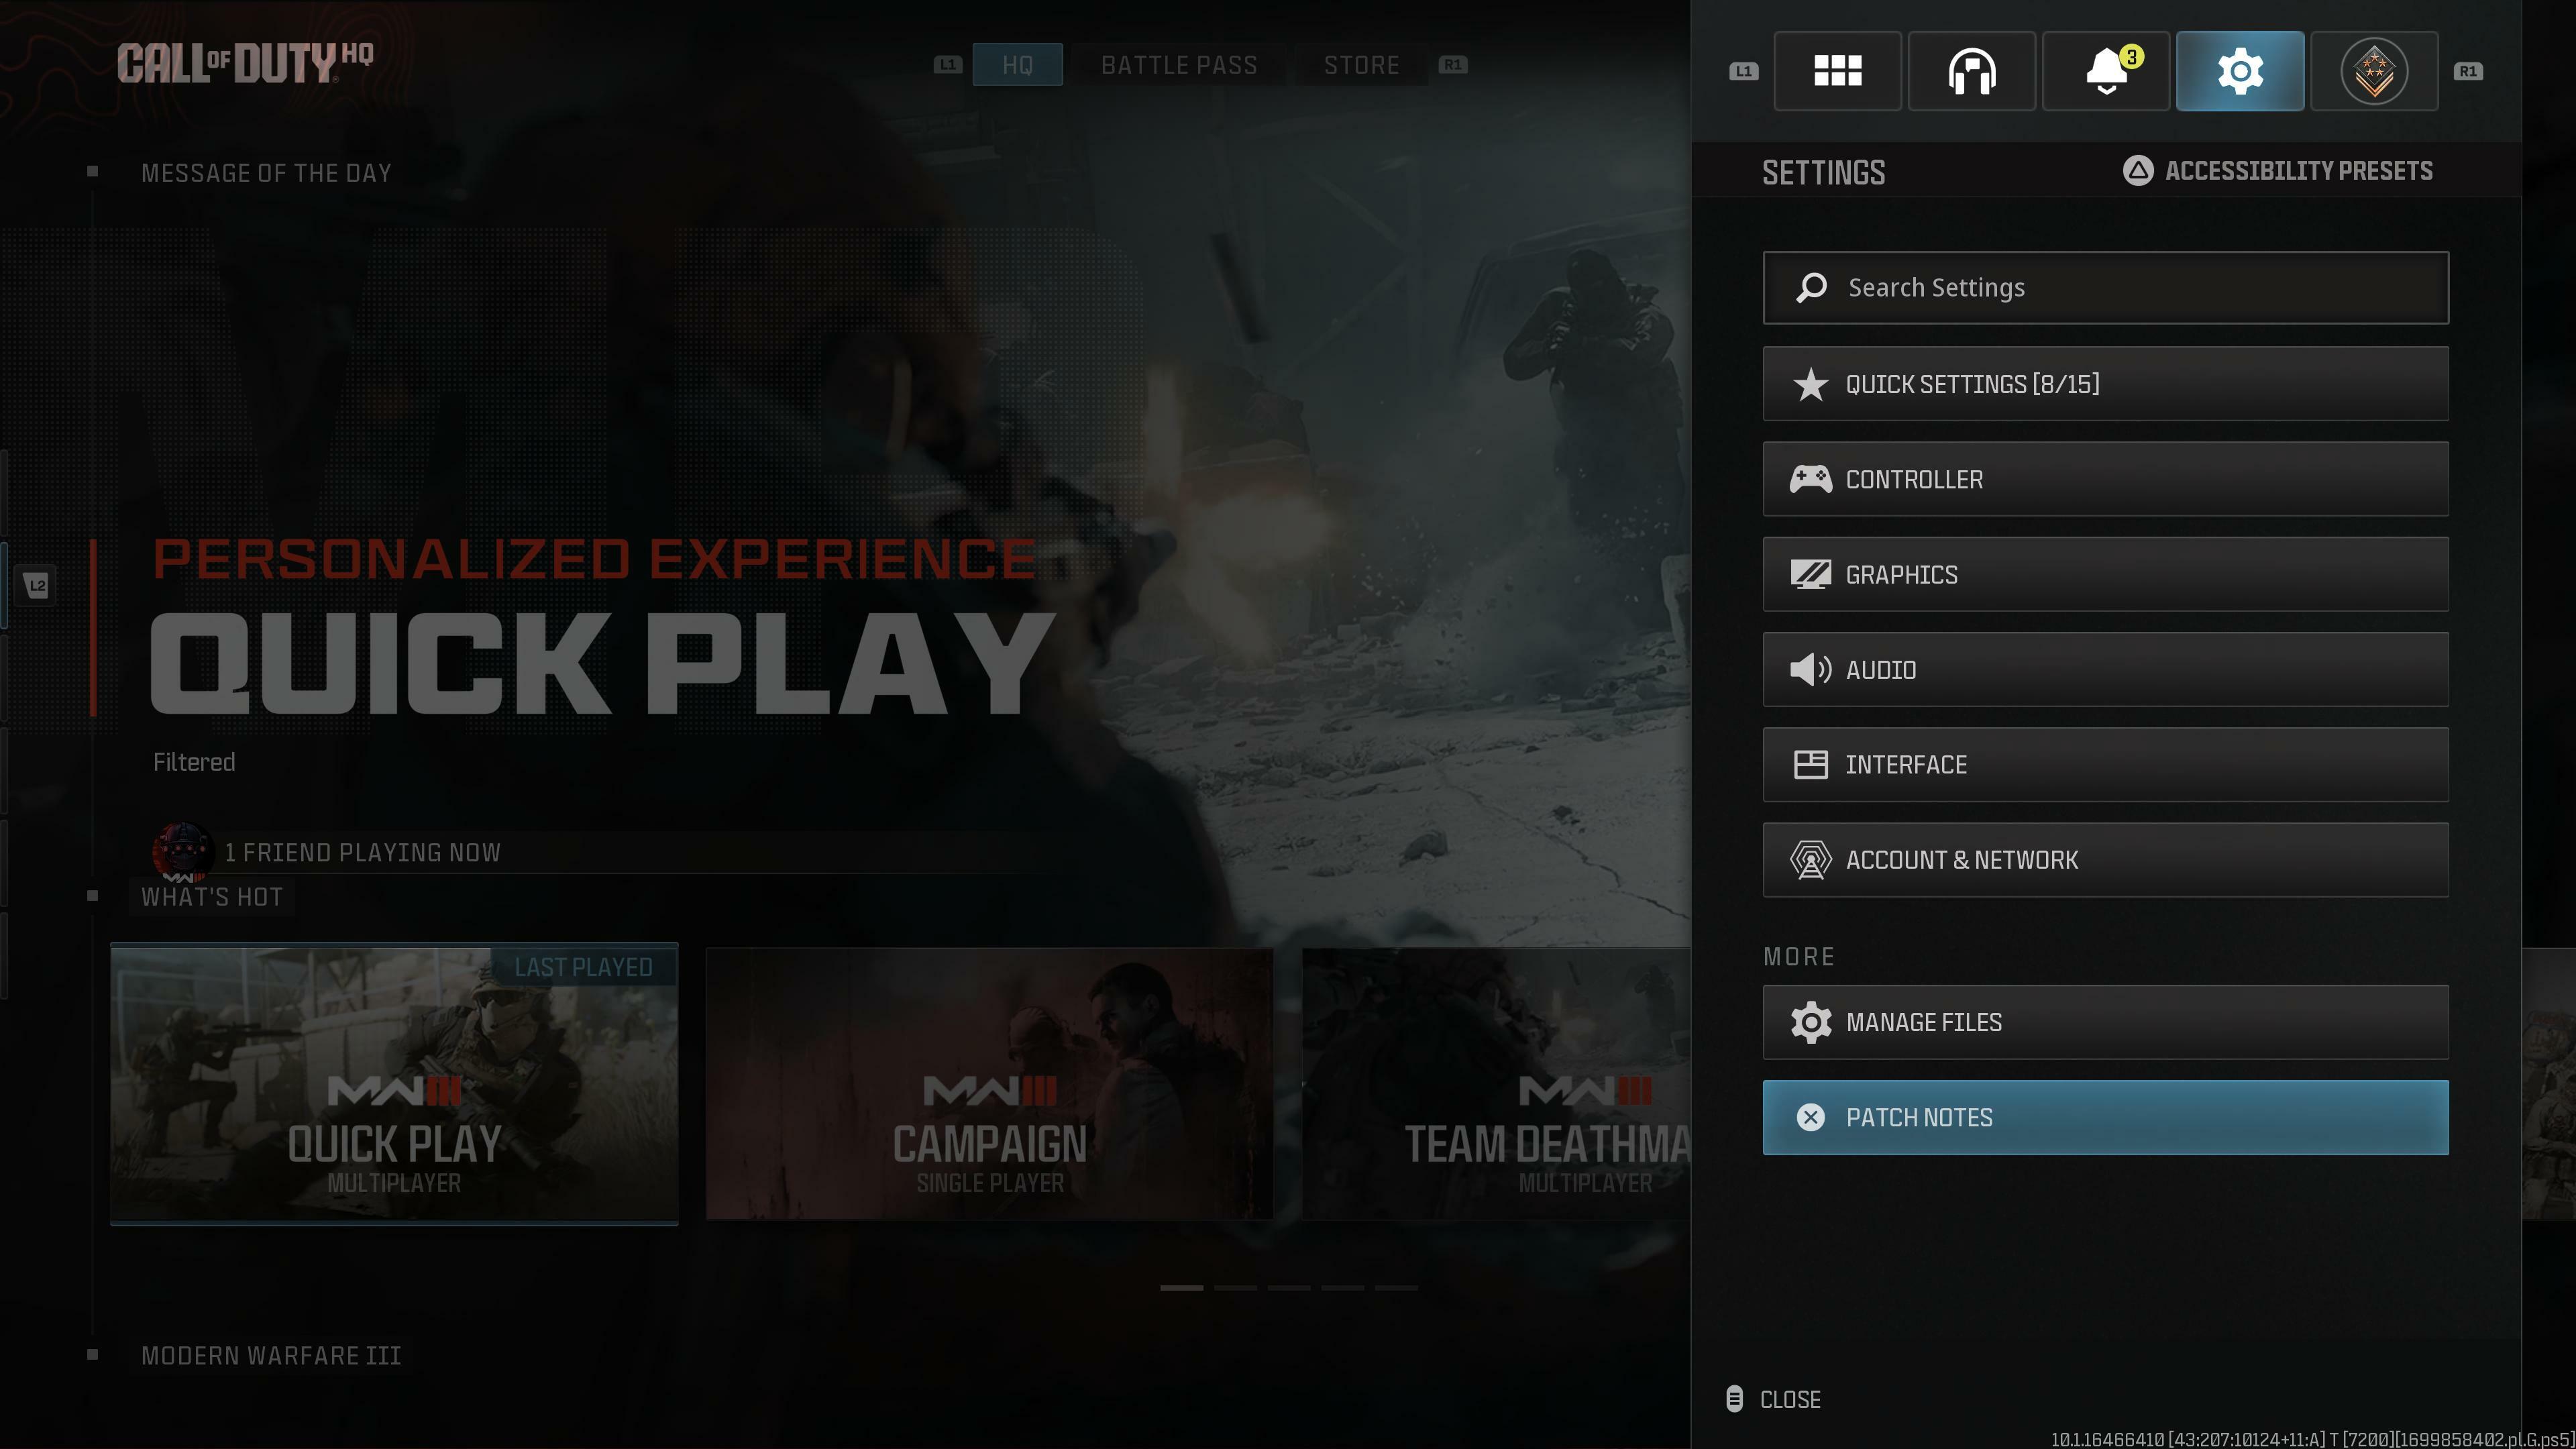
Task: Open the notifications bell with 3 badge
Action: pyautogui.click(x=2105, y=71)
